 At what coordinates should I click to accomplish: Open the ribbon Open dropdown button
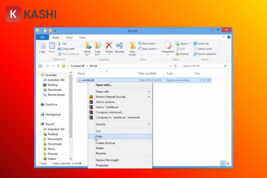coord(182,44)
